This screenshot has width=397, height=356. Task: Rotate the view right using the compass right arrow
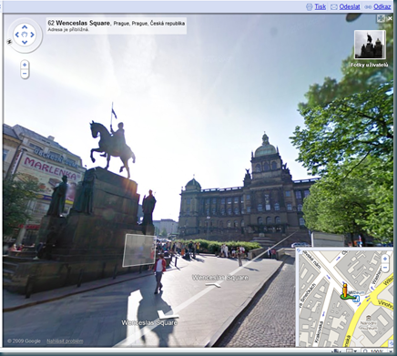coord(32,35)
